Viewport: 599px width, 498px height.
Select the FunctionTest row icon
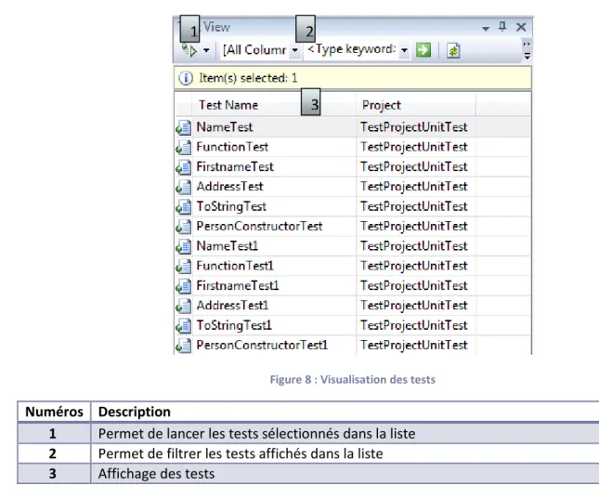click(184, 148)
